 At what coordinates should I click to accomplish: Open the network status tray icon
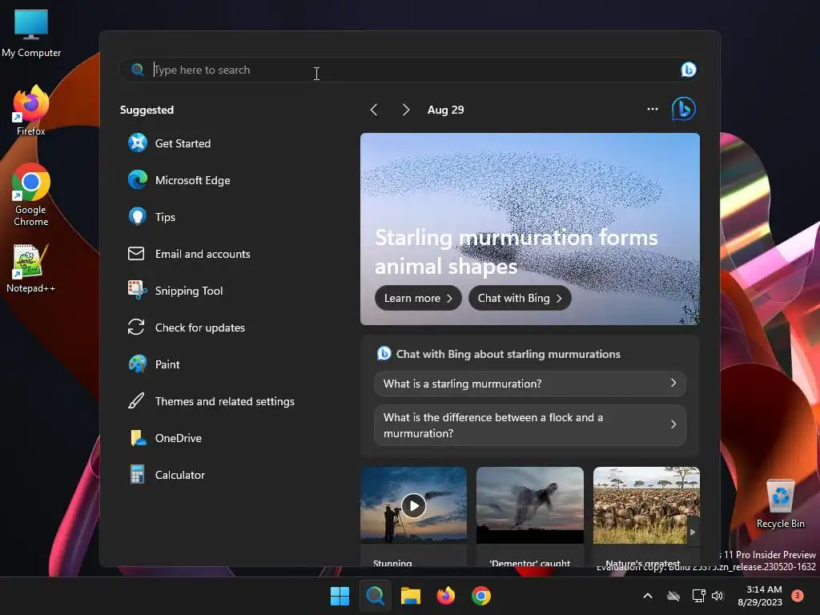pos(698,596)
